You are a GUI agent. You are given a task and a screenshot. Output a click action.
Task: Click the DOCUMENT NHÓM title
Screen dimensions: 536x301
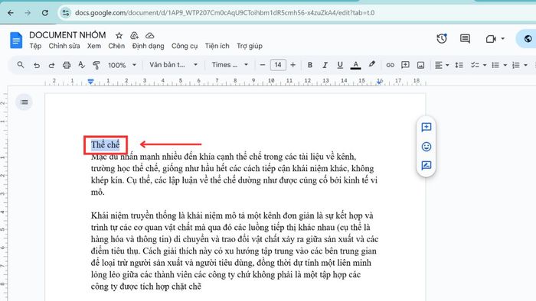click(67, 35)
